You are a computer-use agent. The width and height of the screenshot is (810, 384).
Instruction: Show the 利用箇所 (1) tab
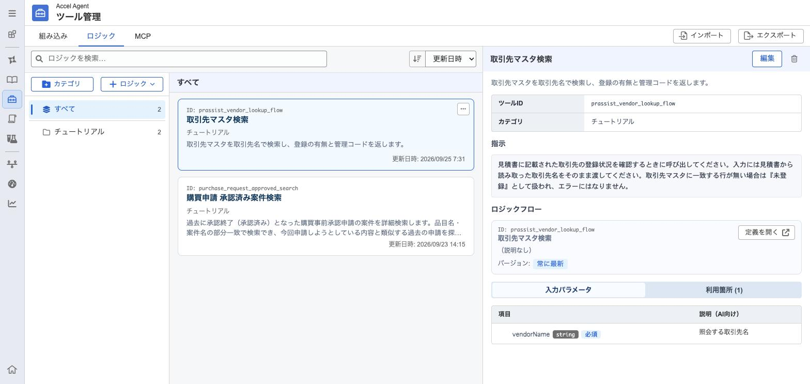click(x=724, y=290)
